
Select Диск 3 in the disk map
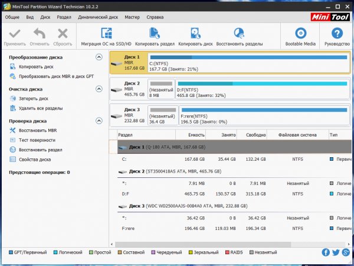[129, 115]
